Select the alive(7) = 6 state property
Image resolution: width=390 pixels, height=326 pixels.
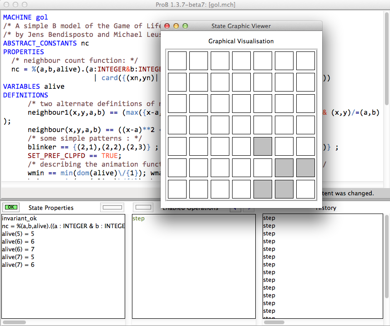(x=18, y=265)
